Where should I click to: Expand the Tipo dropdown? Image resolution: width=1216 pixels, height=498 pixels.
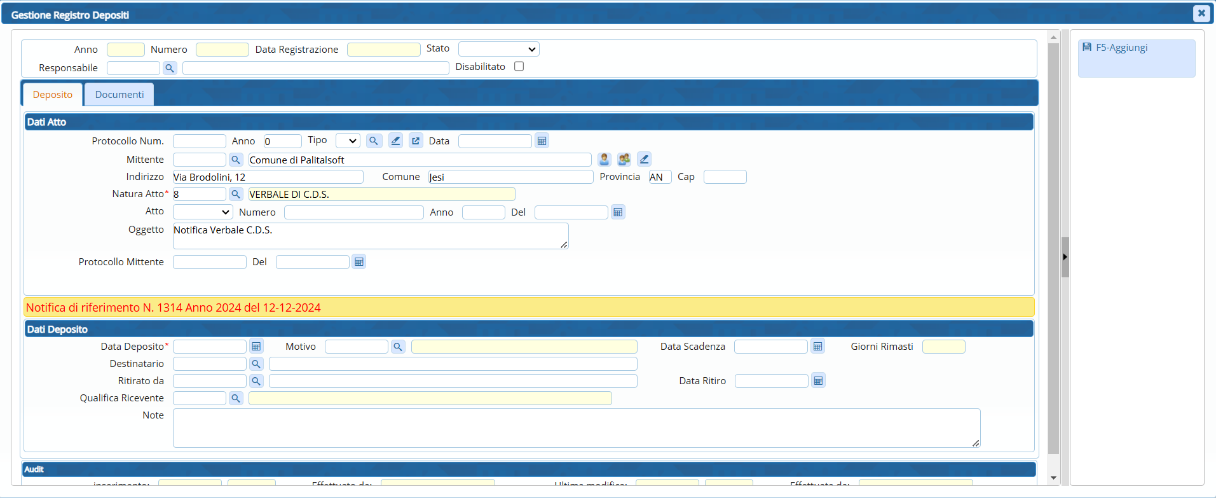coord(348,141)
